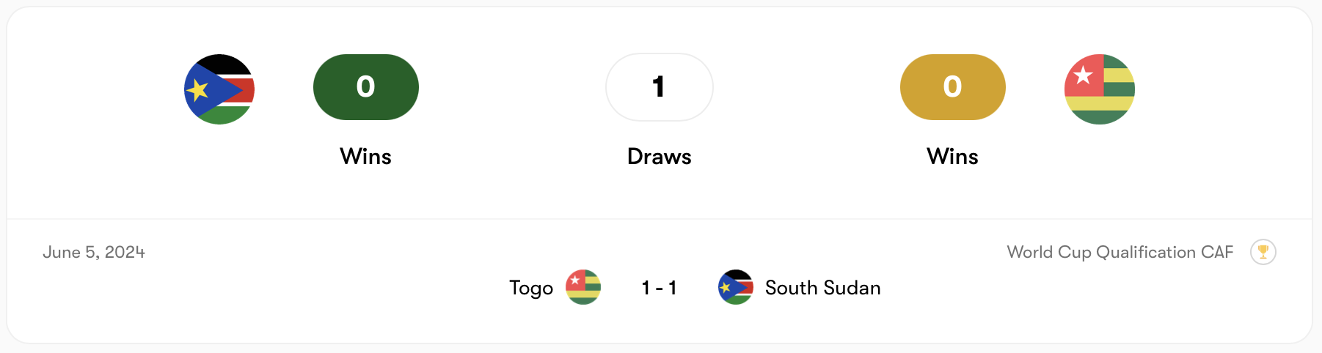Viewport: 1322px width, 353px height.
Task: Open the South Sudan team name link
Action: (x=822, y=288)
